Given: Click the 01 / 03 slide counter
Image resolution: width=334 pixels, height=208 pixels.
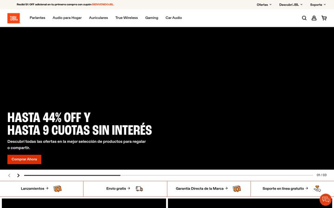Looking at the screenshot, I should (321, 175).
